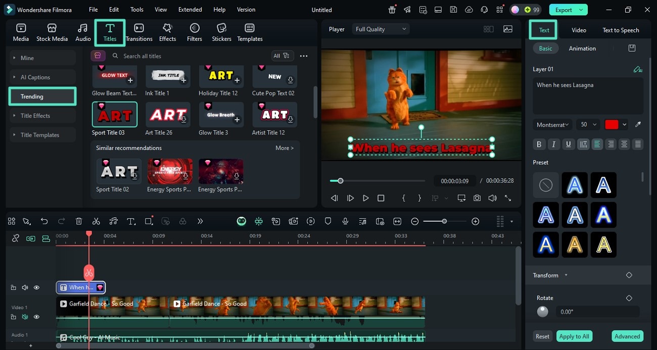
Task: Collapse the Transform section
Action: point(566,275)
